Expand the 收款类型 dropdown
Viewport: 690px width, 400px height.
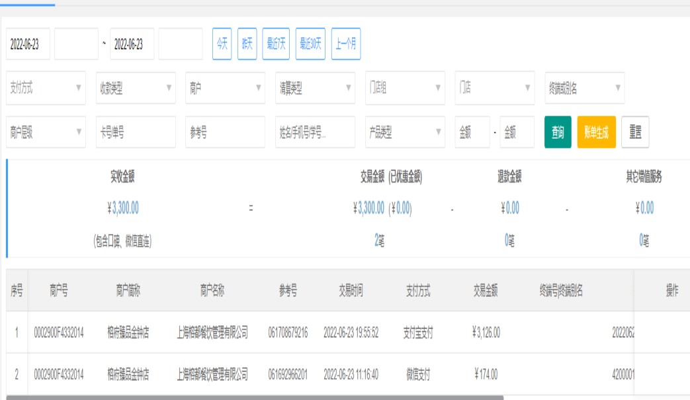point(135,88)
